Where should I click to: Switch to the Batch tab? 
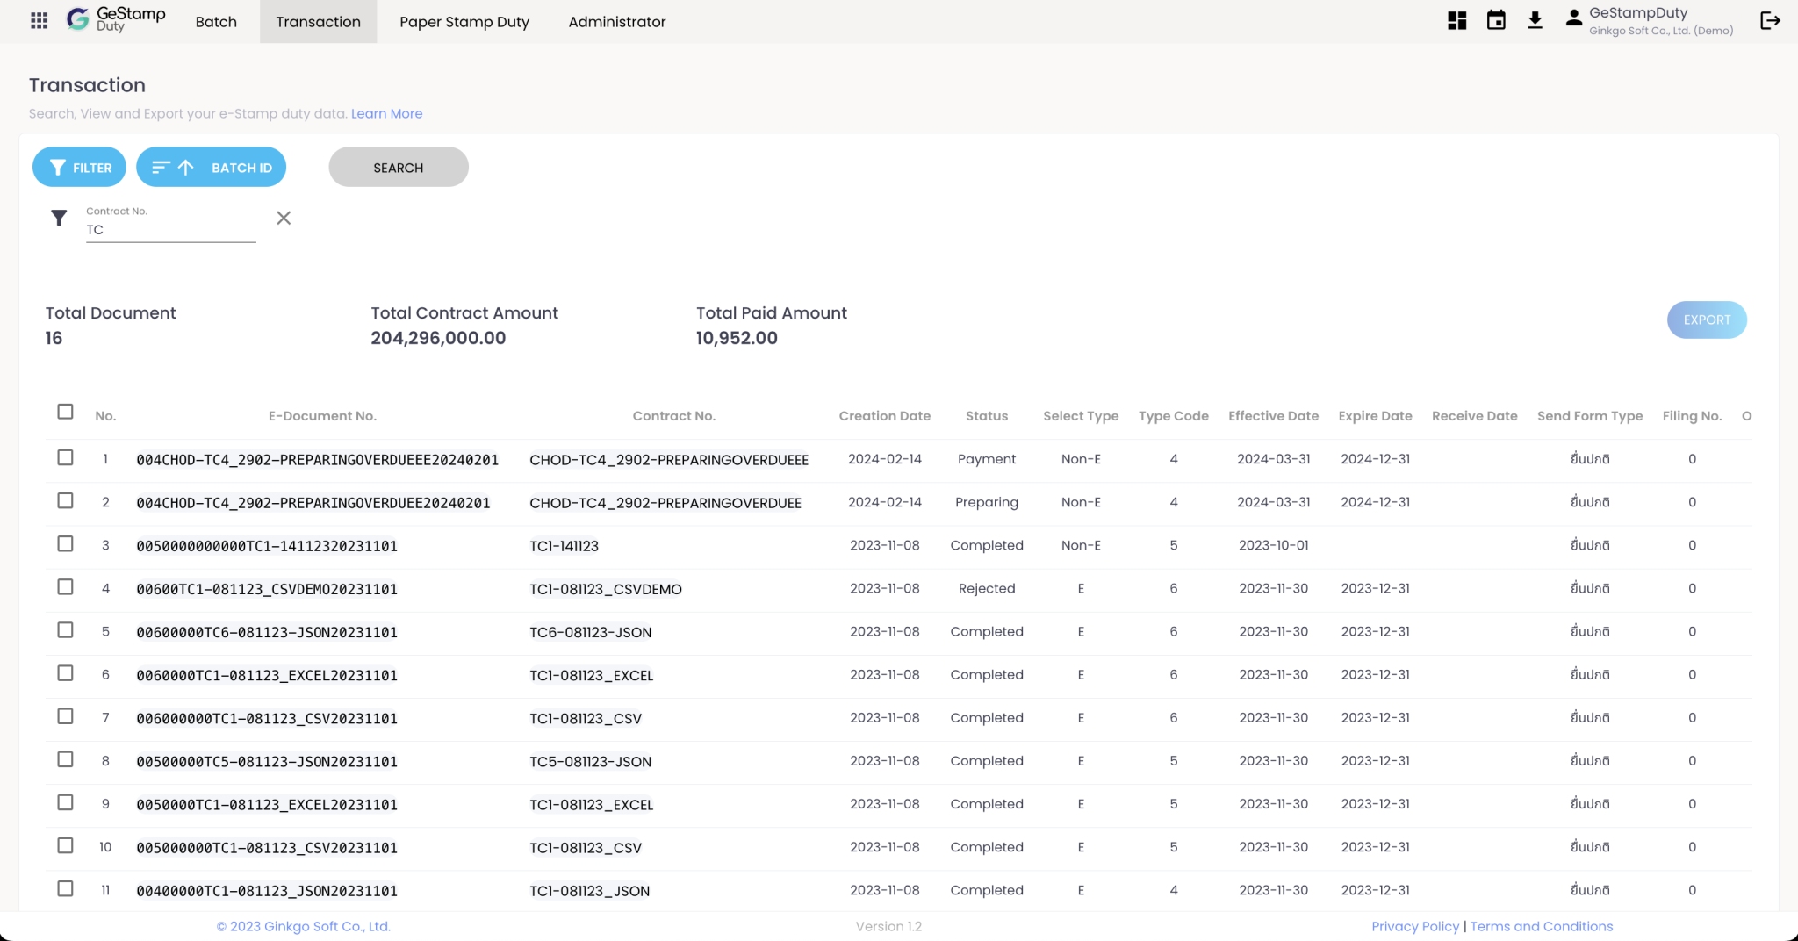tap(216, 21)
